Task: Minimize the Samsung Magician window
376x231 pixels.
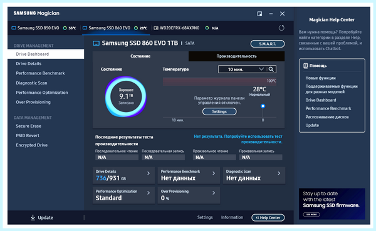Action: click(x=271, y=14)
